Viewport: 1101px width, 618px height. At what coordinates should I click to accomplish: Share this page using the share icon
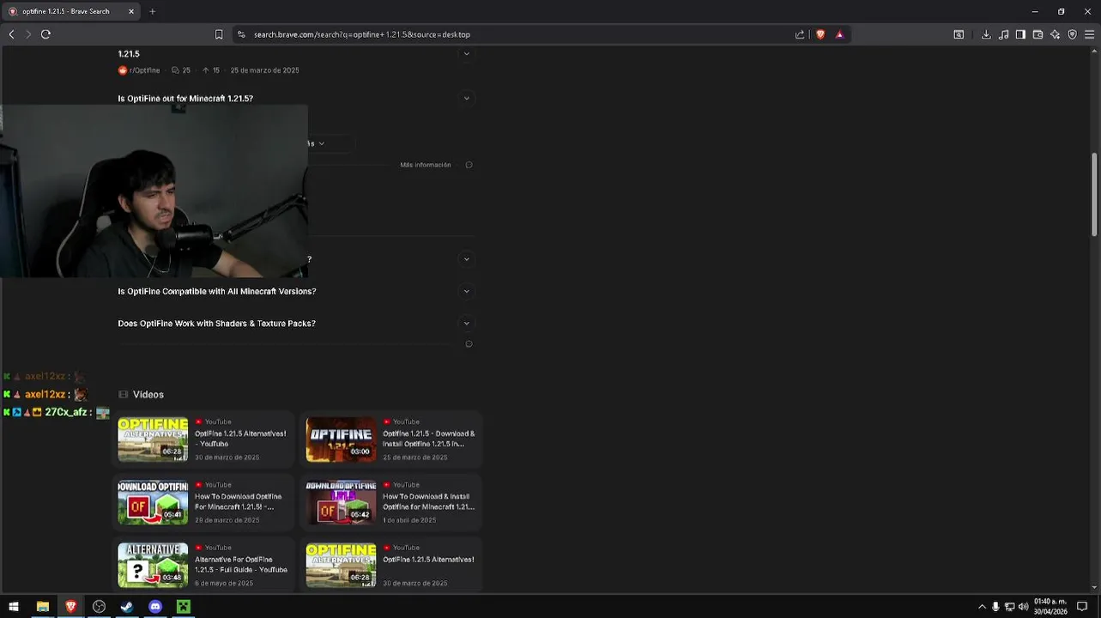(800, 34)
